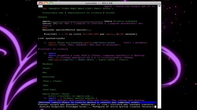
Task: Click the 'Frecce: su/giù per muoversi' help line
Action: pos(96,105)
